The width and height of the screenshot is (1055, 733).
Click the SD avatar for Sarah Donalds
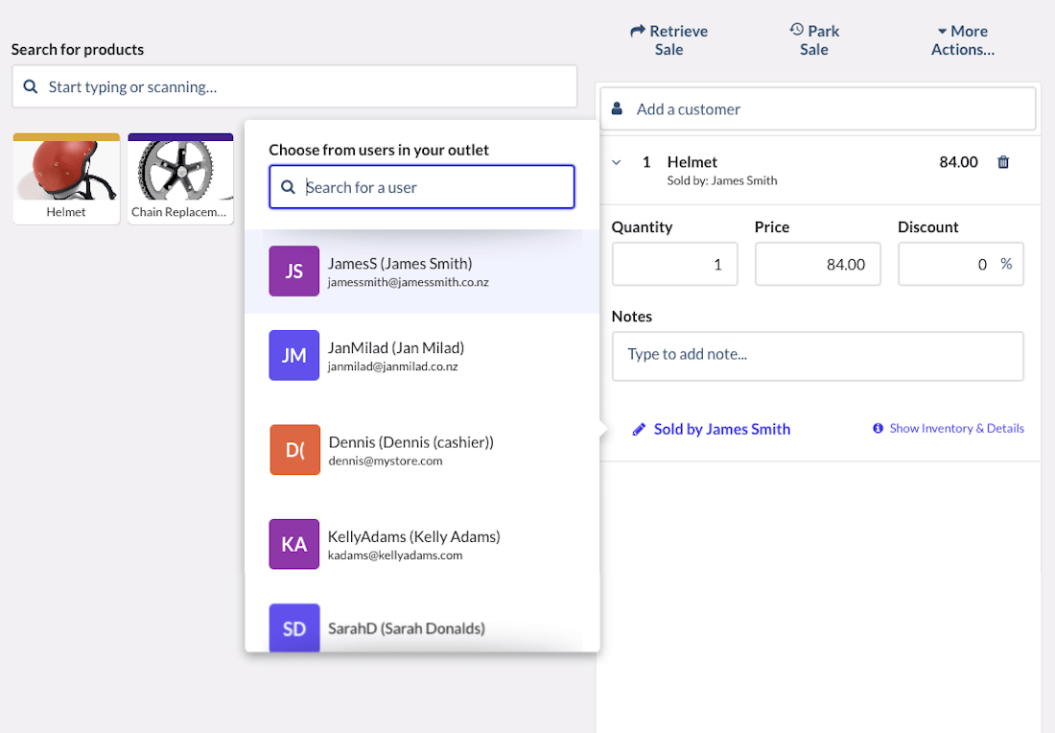(293, 628)
